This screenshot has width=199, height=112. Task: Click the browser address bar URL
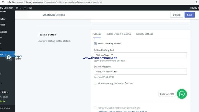pyautogui.click(x=64, y=2)
